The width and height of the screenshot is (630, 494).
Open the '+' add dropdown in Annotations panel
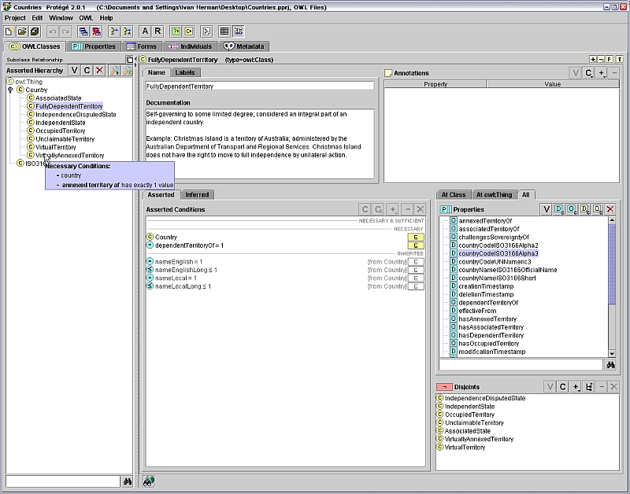pos(602,73)
